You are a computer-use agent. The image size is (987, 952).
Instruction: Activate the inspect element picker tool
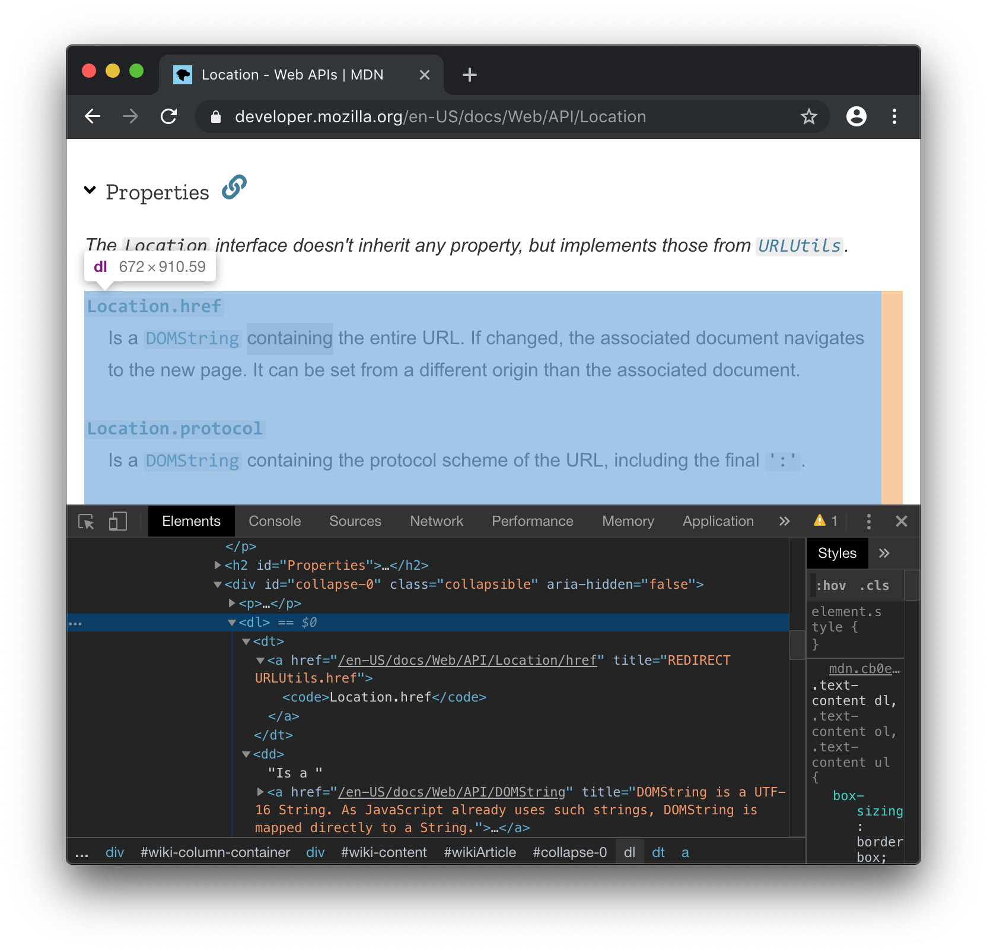[87, 521]
